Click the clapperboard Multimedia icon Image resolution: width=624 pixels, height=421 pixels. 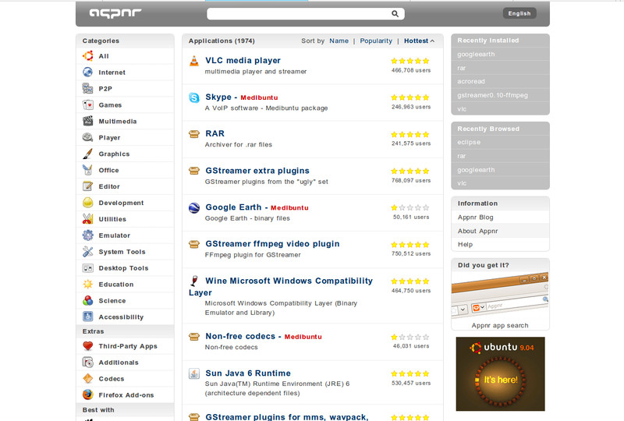click(x=87, y=121)
